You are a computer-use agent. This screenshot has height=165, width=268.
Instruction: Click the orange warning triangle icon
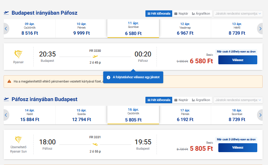10,81
